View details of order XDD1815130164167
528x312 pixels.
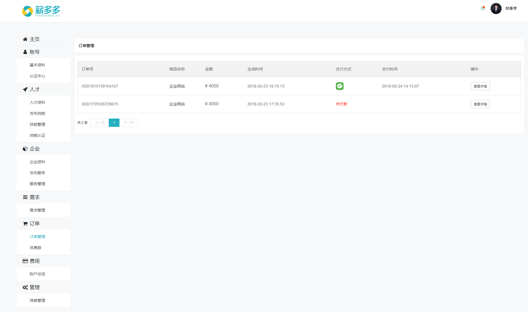point(480,86)
